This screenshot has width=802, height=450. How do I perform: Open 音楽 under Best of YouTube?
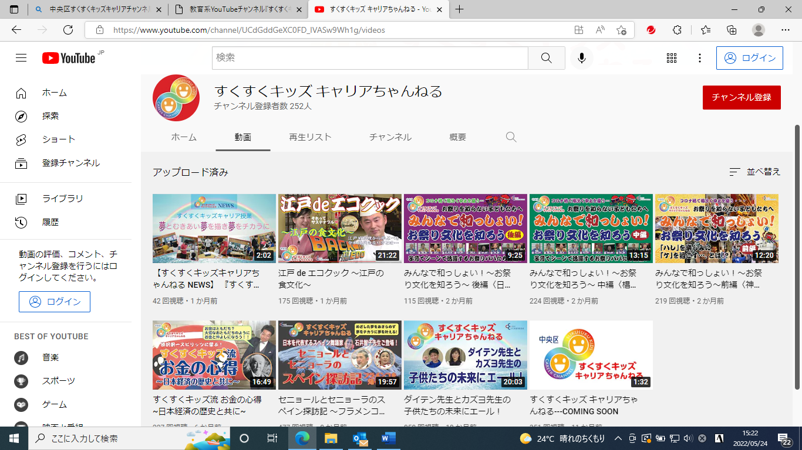66,357
